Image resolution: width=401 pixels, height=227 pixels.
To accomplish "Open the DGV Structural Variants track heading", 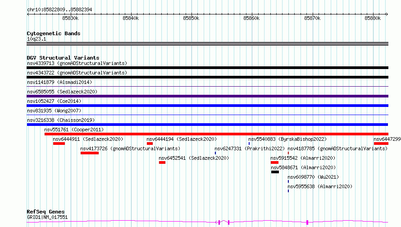I will [x=63, y=58].
